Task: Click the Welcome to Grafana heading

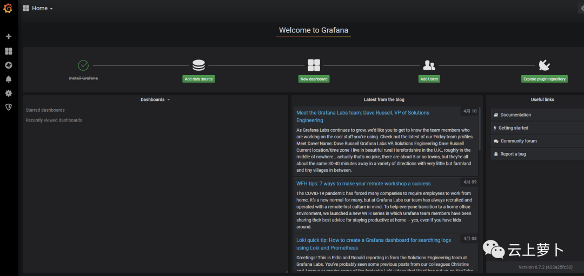Action: pos(314,30)
